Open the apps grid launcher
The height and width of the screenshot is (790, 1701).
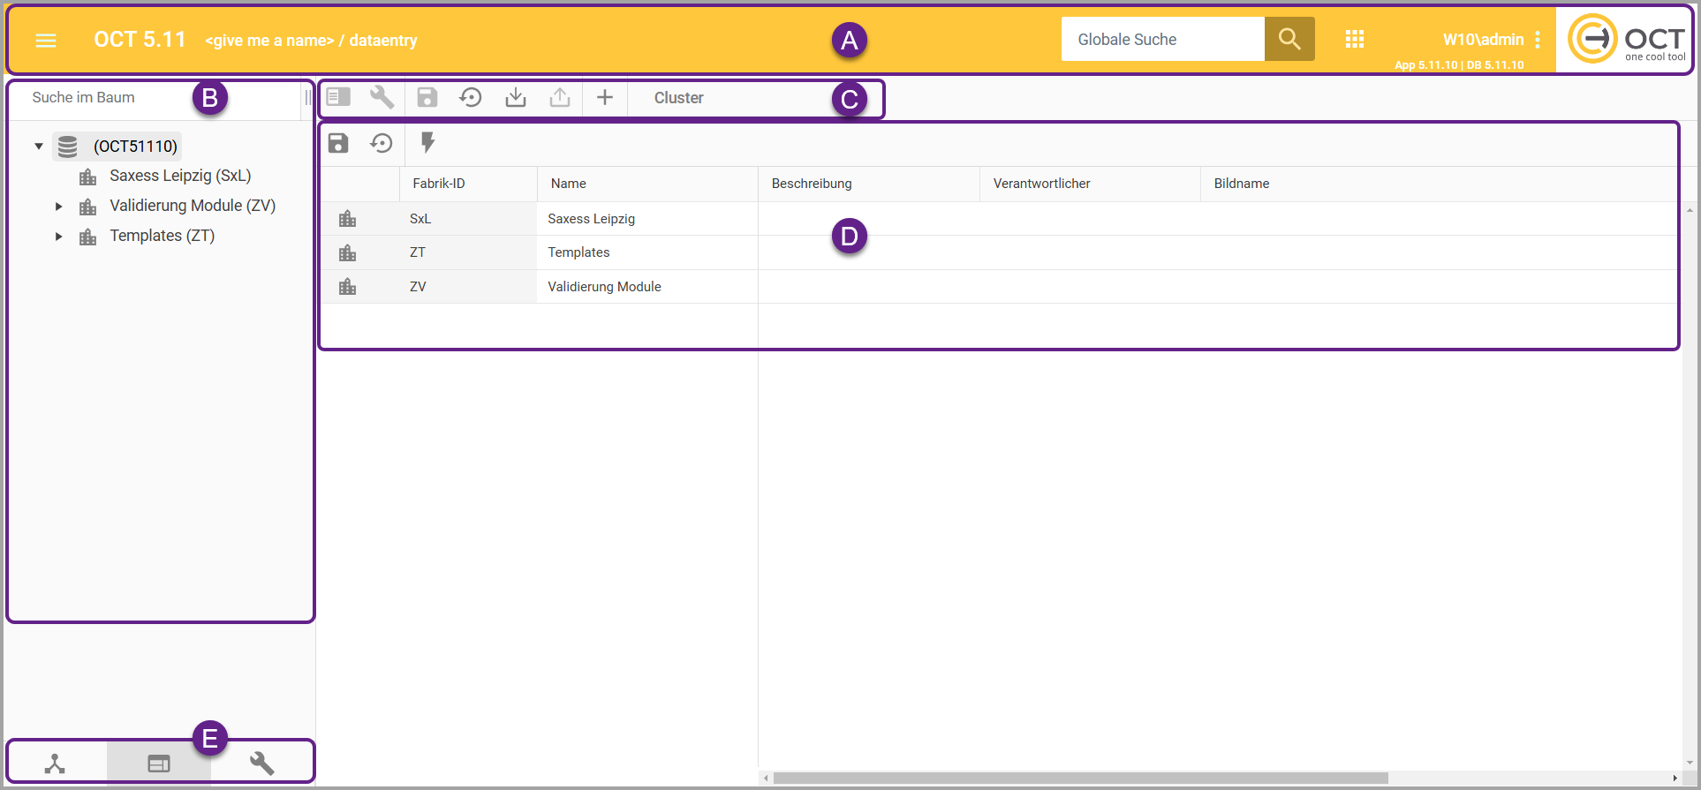(1354, 39)
